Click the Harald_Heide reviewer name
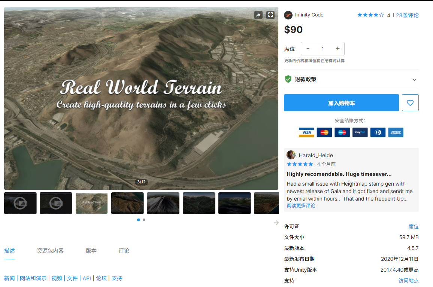The image size is (433, 287). (316, 155)
